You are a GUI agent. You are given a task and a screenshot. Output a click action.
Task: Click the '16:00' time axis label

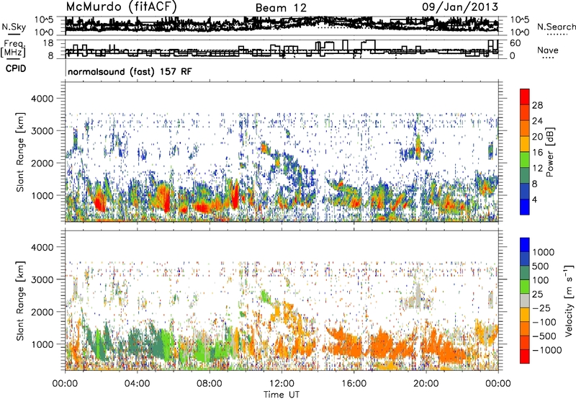point(354,384)
